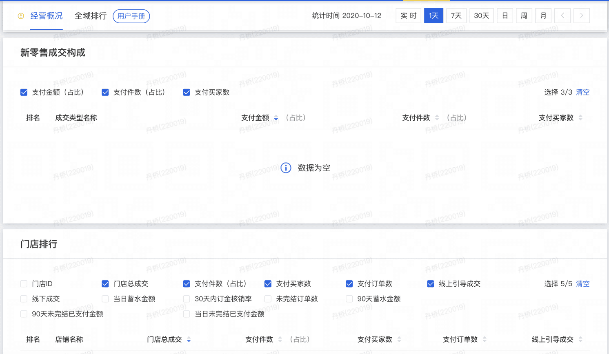
Task: Uncheck 支付件数（占比） in 新零售成交构成
Action: (105, 92)
